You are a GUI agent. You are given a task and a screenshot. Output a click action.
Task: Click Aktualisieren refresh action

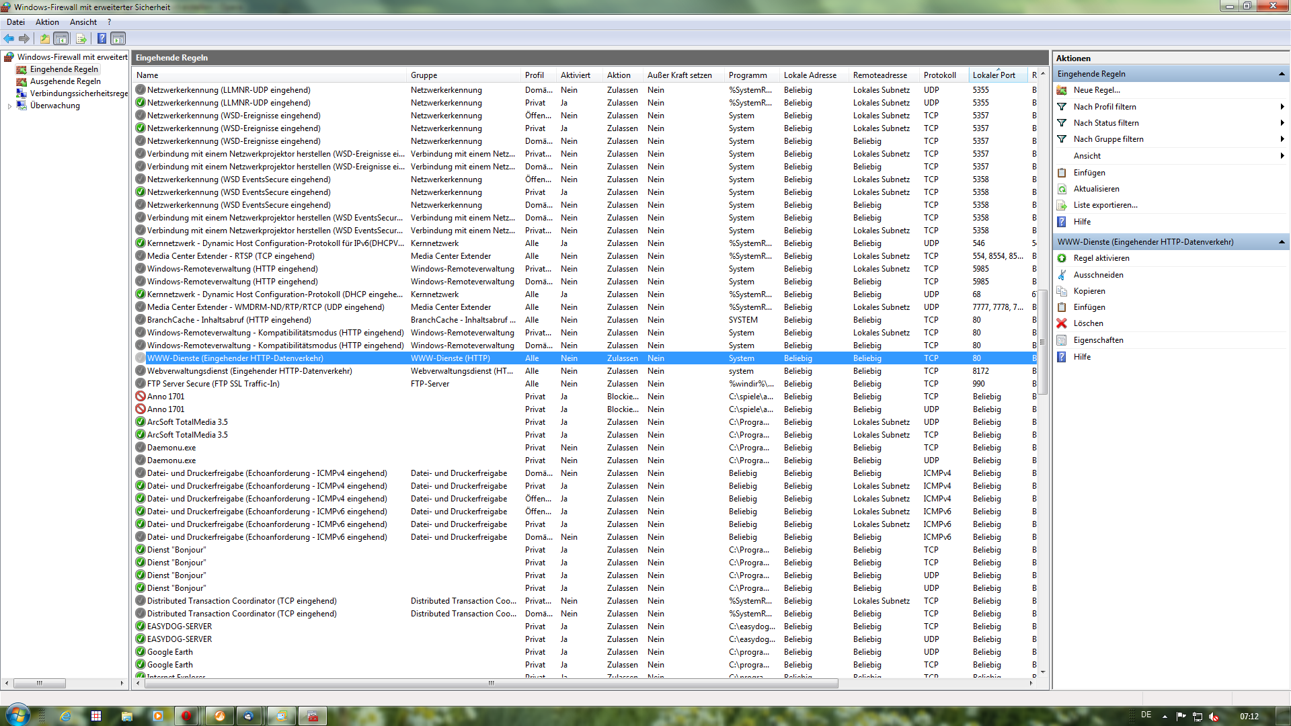click(1096, 189)
